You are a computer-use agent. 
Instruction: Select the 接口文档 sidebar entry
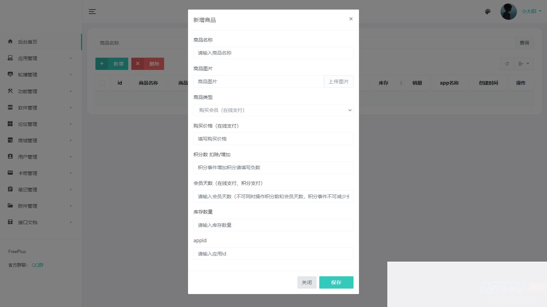(29, 222)
